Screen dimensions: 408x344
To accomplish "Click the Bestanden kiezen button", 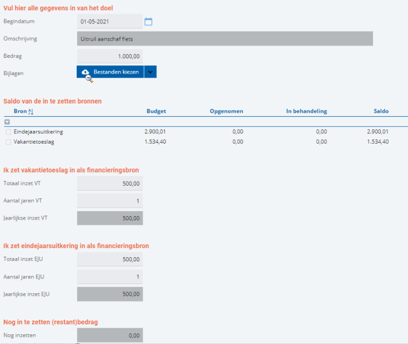I will click(110, 72).
